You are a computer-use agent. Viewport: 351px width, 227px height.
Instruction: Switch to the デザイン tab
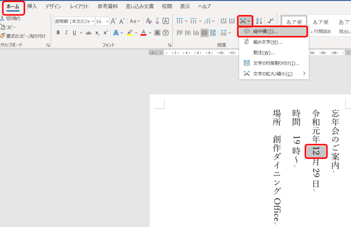coord(53,7)
